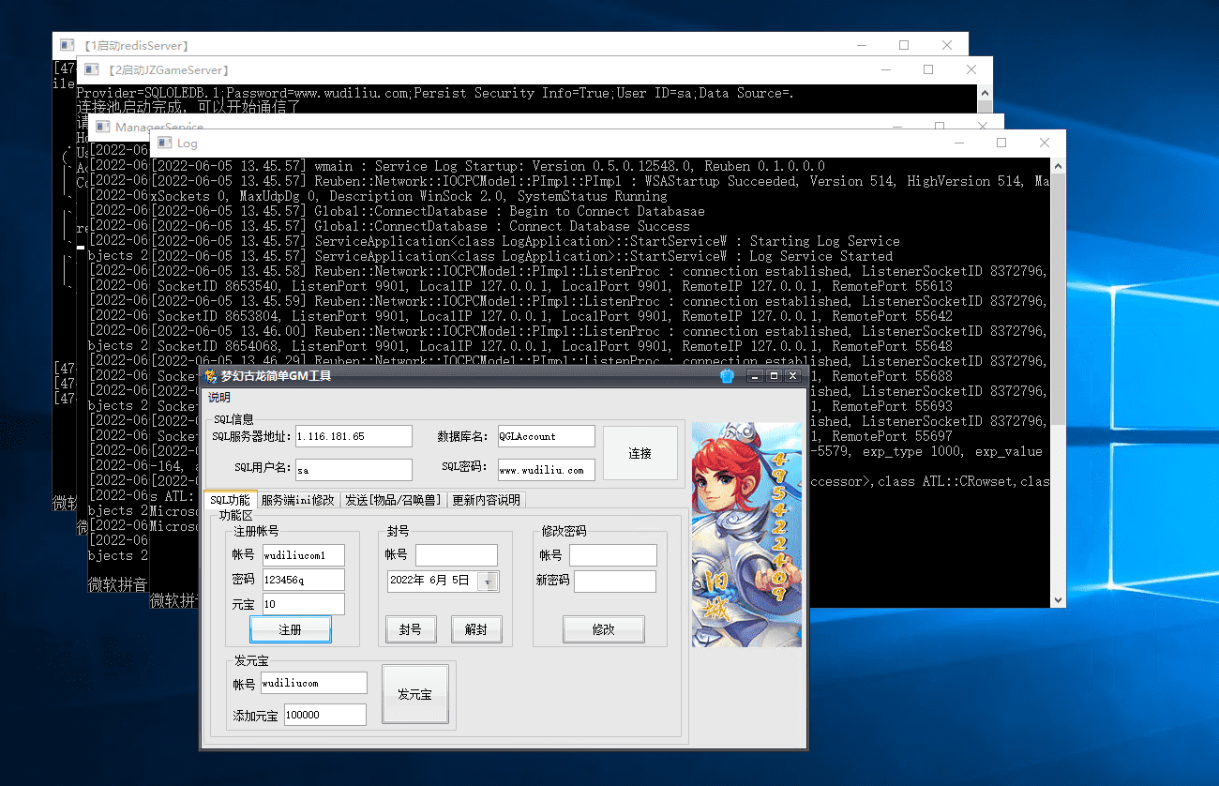Click the Log line 'Connect Database Success'

coord(420,226)
